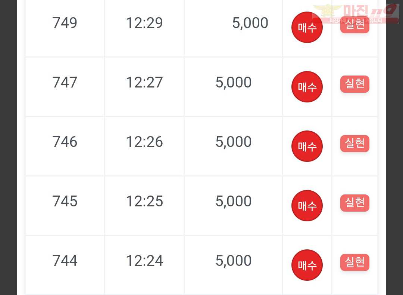Click the 실현 badge in row 746
The image size is (403, 295).
pos(355,143)
